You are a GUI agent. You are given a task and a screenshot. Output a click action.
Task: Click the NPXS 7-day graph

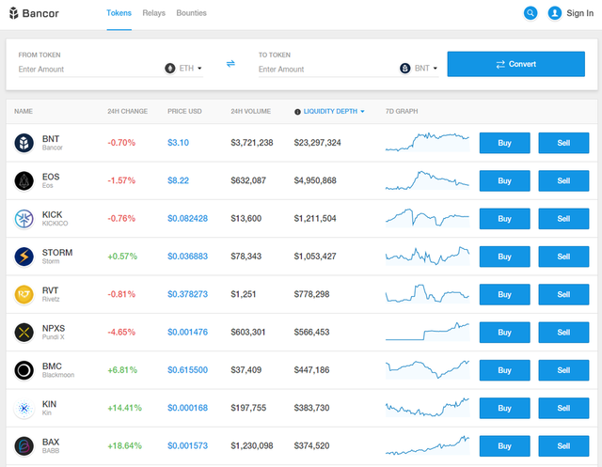click(x=427, y=332)
